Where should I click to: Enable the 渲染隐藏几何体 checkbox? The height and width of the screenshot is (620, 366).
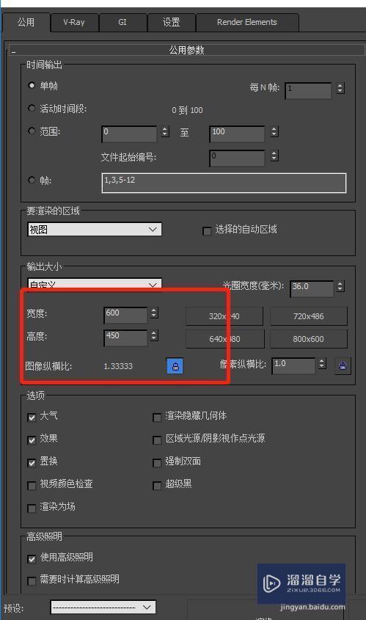(157, 417)
